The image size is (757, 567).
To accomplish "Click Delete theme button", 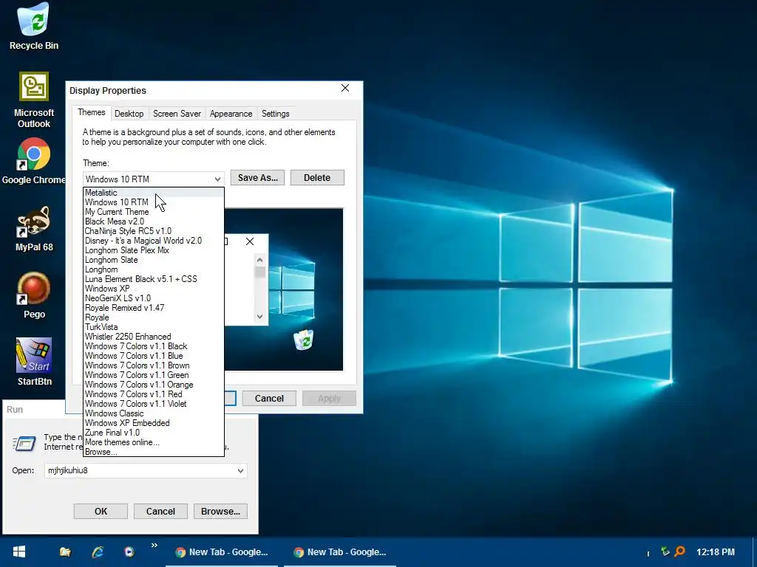I will pyautogui.click(x=317, y=177).
